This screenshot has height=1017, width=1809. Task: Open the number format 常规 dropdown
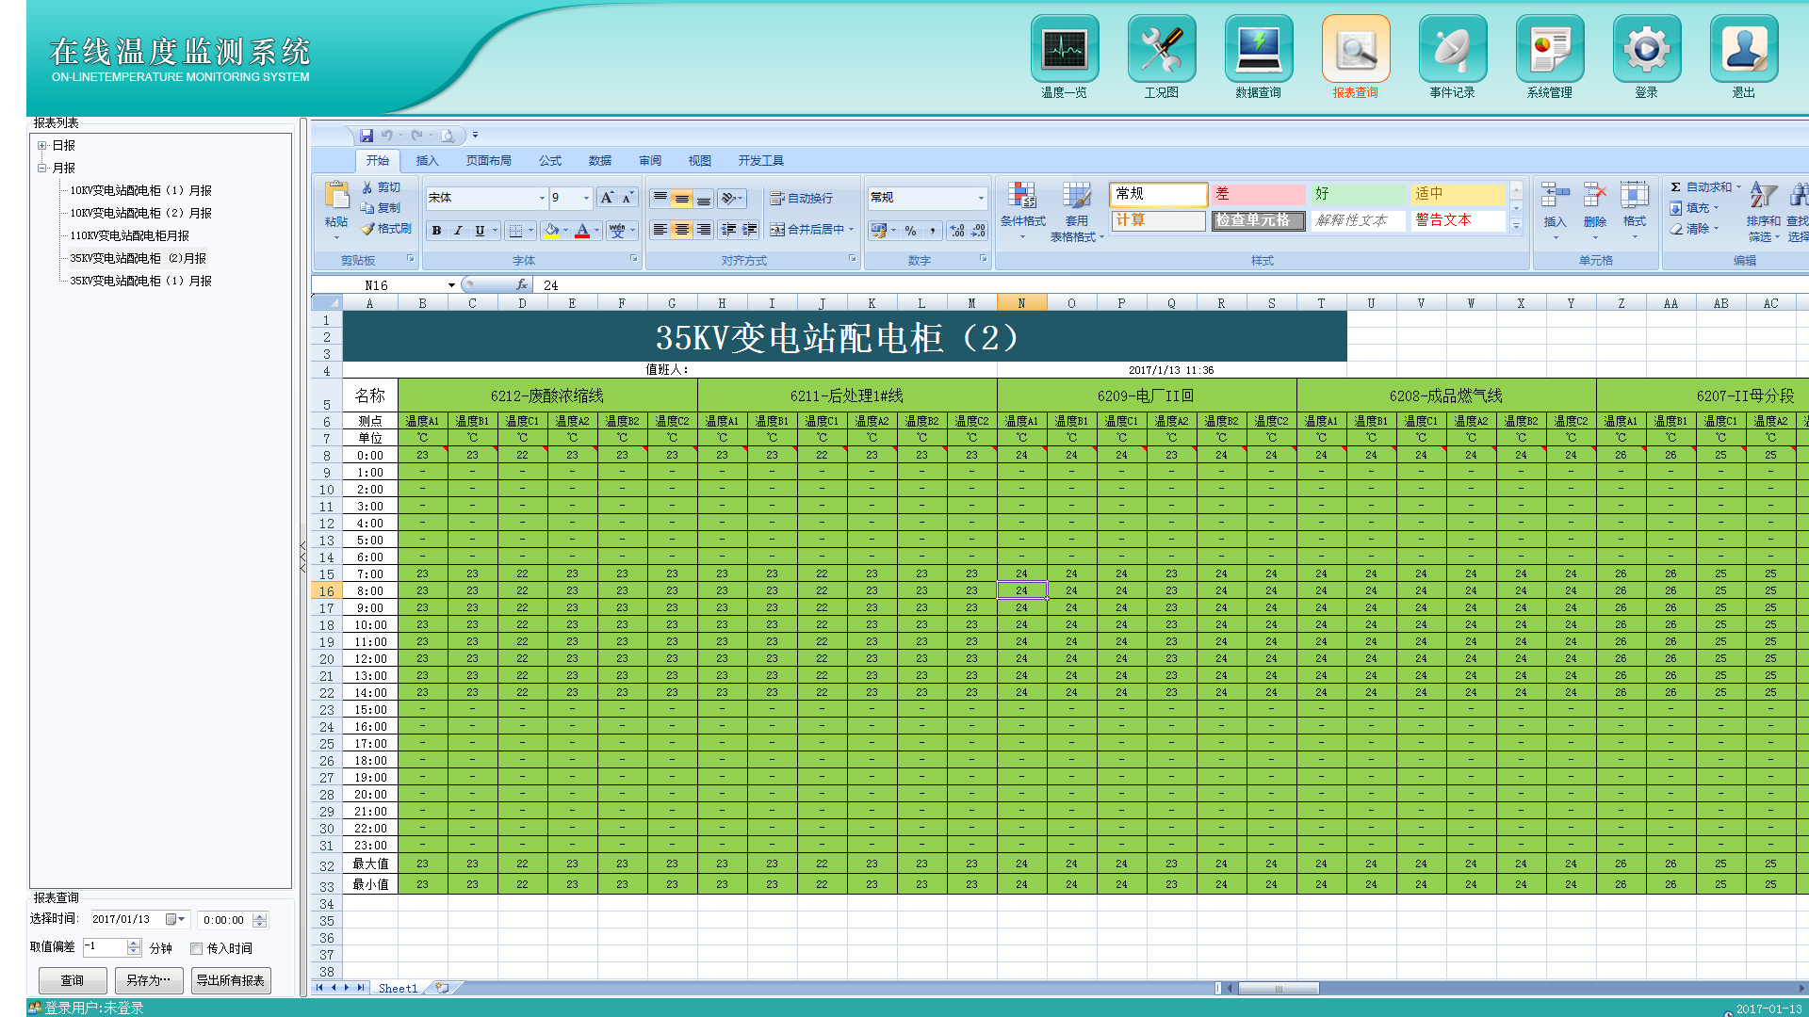coord(981,198)
